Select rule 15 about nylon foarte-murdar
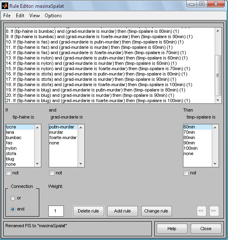Viewport: 228px width, 240px height. tap(98, 69)
